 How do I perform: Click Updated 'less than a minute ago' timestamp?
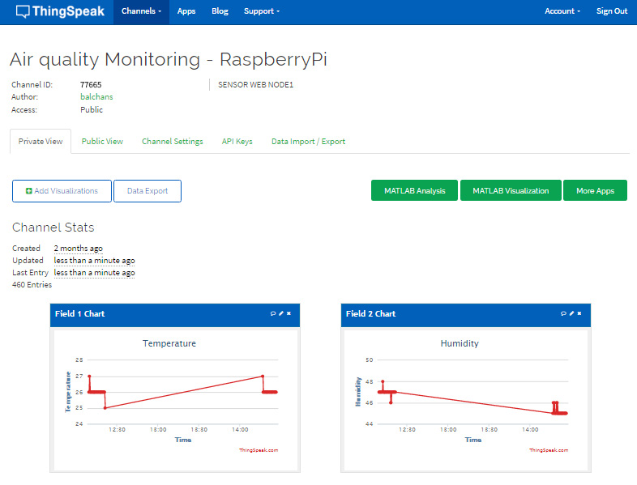click(94, 260)
